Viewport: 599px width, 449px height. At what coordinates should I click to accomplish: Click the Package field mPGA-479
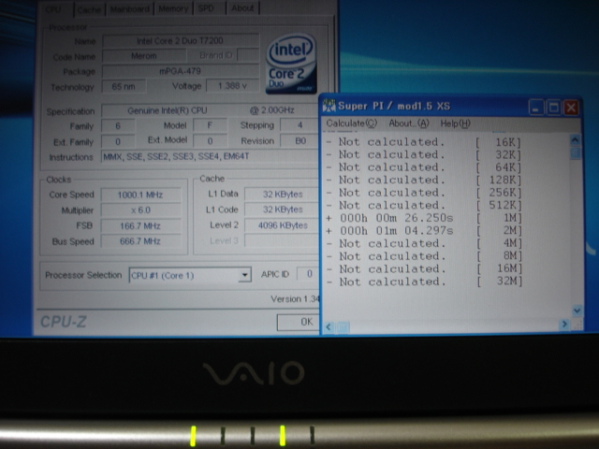(x=181, y=71)
